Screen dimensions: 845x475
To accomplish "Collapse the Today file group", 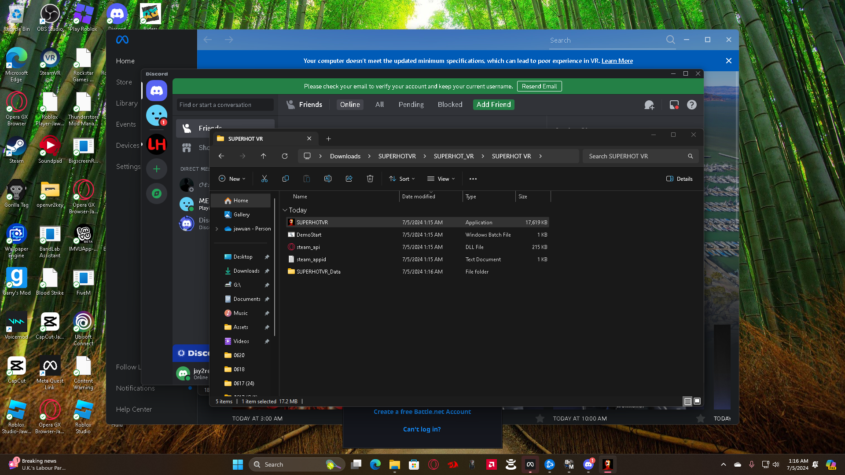I will coord(285,210).
